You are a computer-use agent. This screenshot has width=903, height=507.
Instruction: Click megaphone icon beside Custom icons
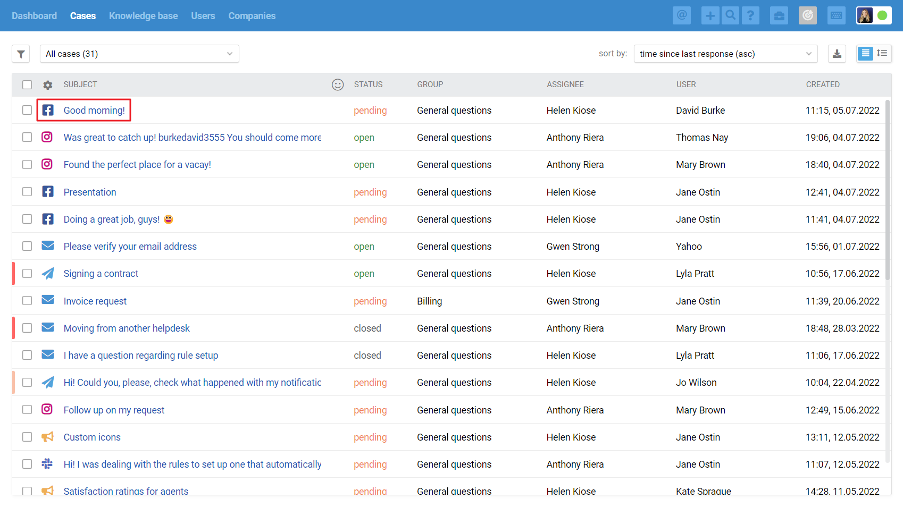click(x=48, y=437)
